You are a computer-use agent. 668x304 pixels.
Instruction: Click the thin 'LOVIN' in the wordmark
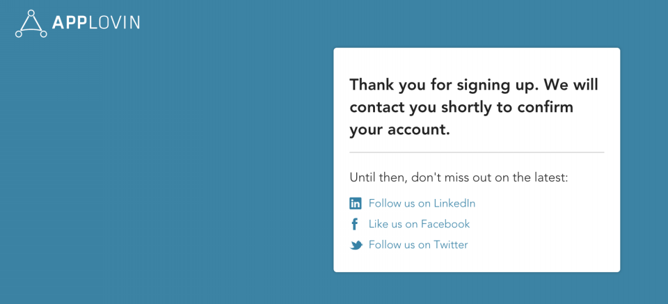pyautogui.click(x=115, y=23)
